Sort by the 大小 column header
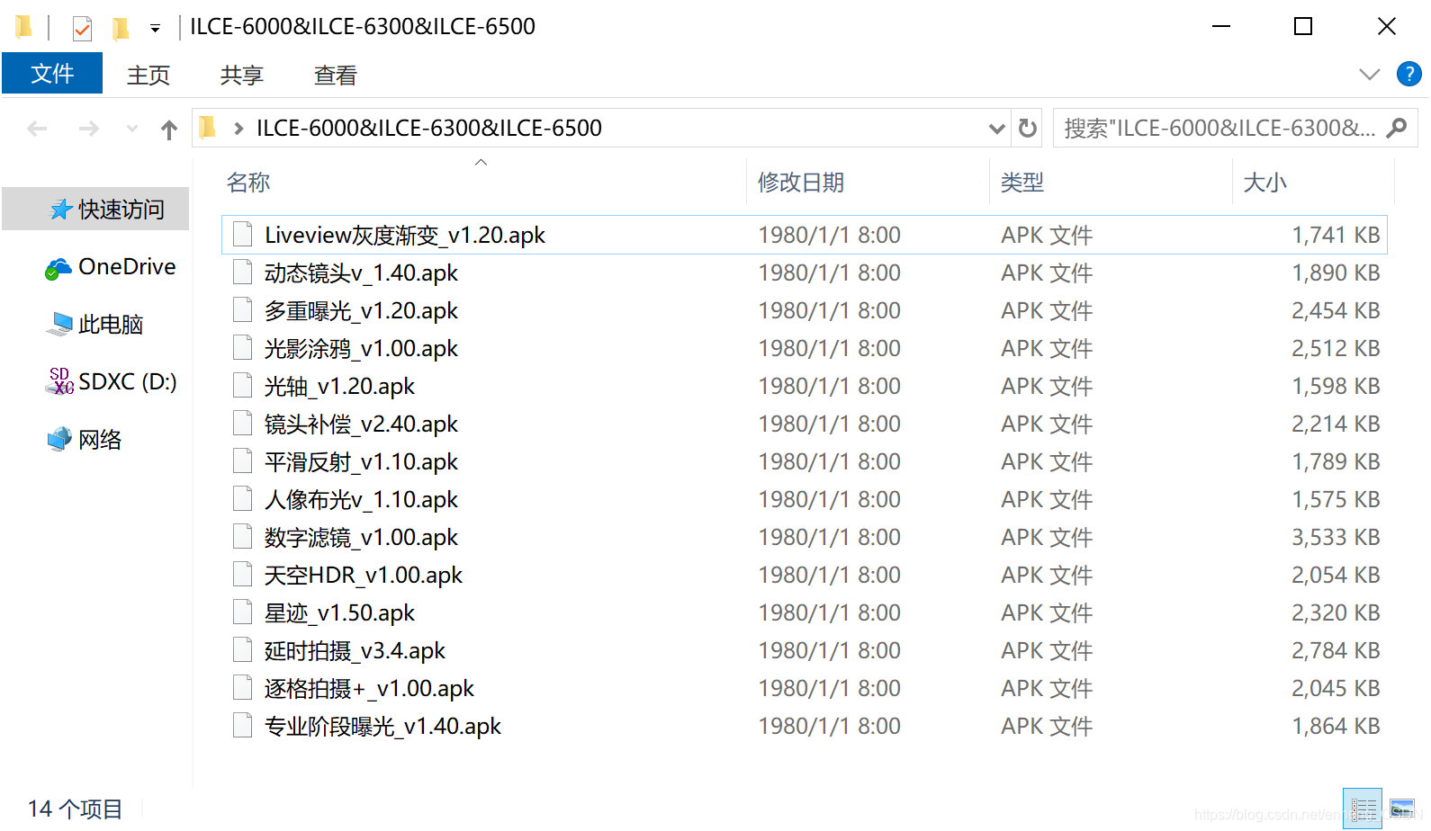Viewport: 1431px width, 831px height. [x=1264, y=183]
